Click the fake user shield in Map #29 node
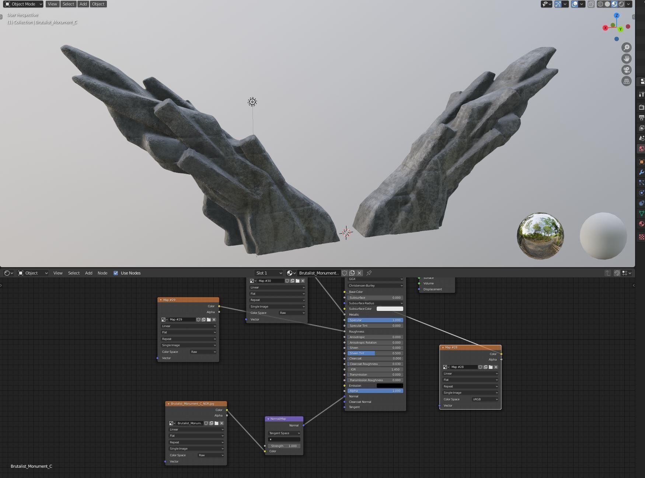 (x=198, y=319)
